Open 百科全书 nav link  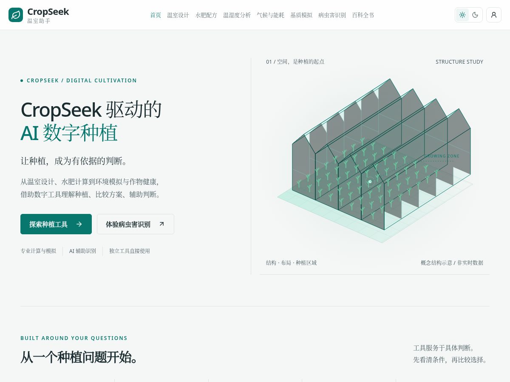click(363, 15)
